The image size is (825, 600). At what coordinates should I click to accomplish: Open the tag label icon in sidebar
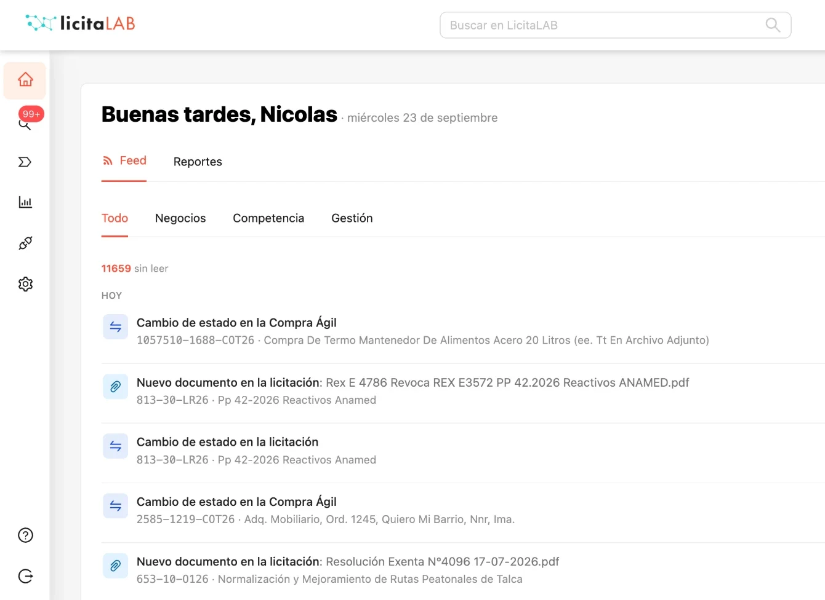coord(25,162)
